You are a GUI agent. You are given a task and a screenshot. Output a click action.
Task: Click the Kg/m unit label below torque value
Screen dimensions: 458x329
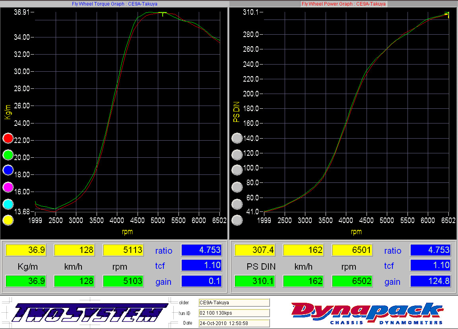27,266
